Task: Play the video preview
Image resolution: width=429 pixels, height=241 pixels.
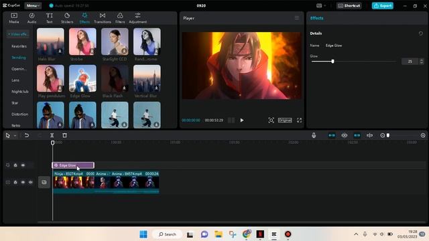Action: (242, 120)
